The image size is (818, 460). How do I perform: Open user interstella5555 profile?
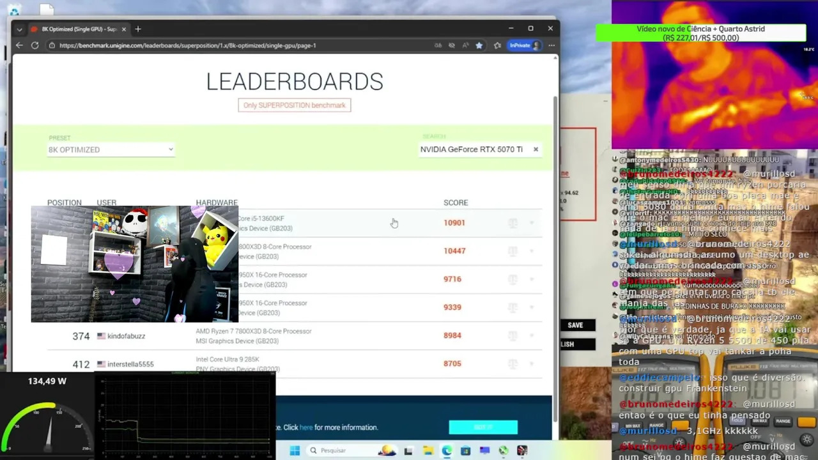(130, 364)
